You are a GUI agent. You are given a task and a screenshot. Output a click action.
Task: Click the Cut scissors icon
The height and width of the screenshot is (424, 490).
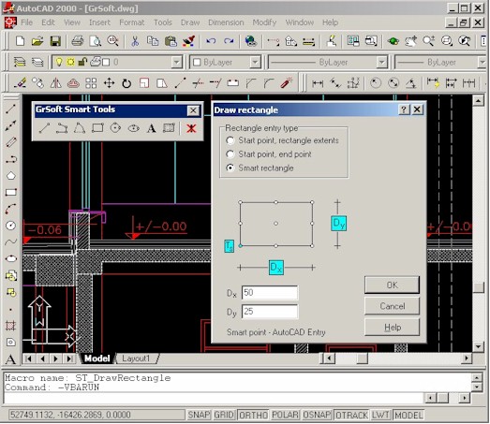(x=135, y=41)
